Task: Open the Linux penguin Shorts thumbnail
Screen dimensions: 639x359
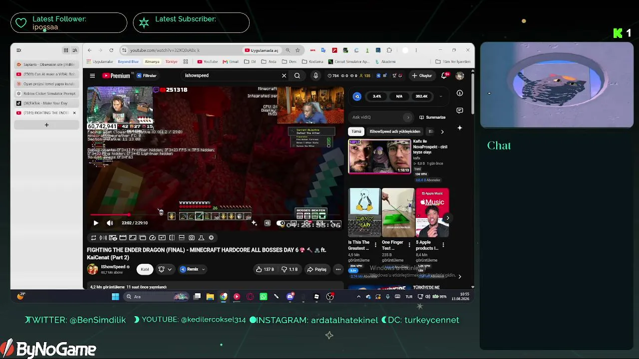Action: 364,212
